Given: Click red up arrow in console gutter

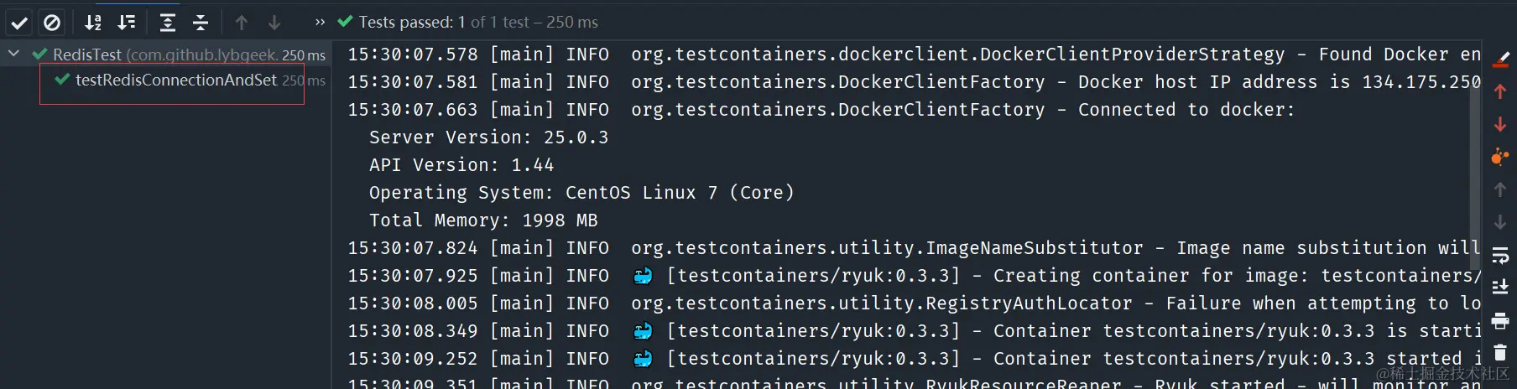Looking at the screenshot, I should [x=1500, y=91].
